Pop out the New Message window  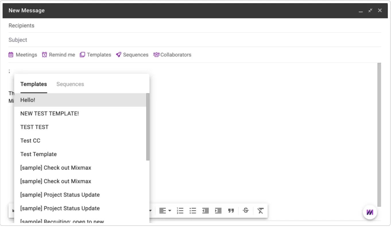[x=370, y=10]
